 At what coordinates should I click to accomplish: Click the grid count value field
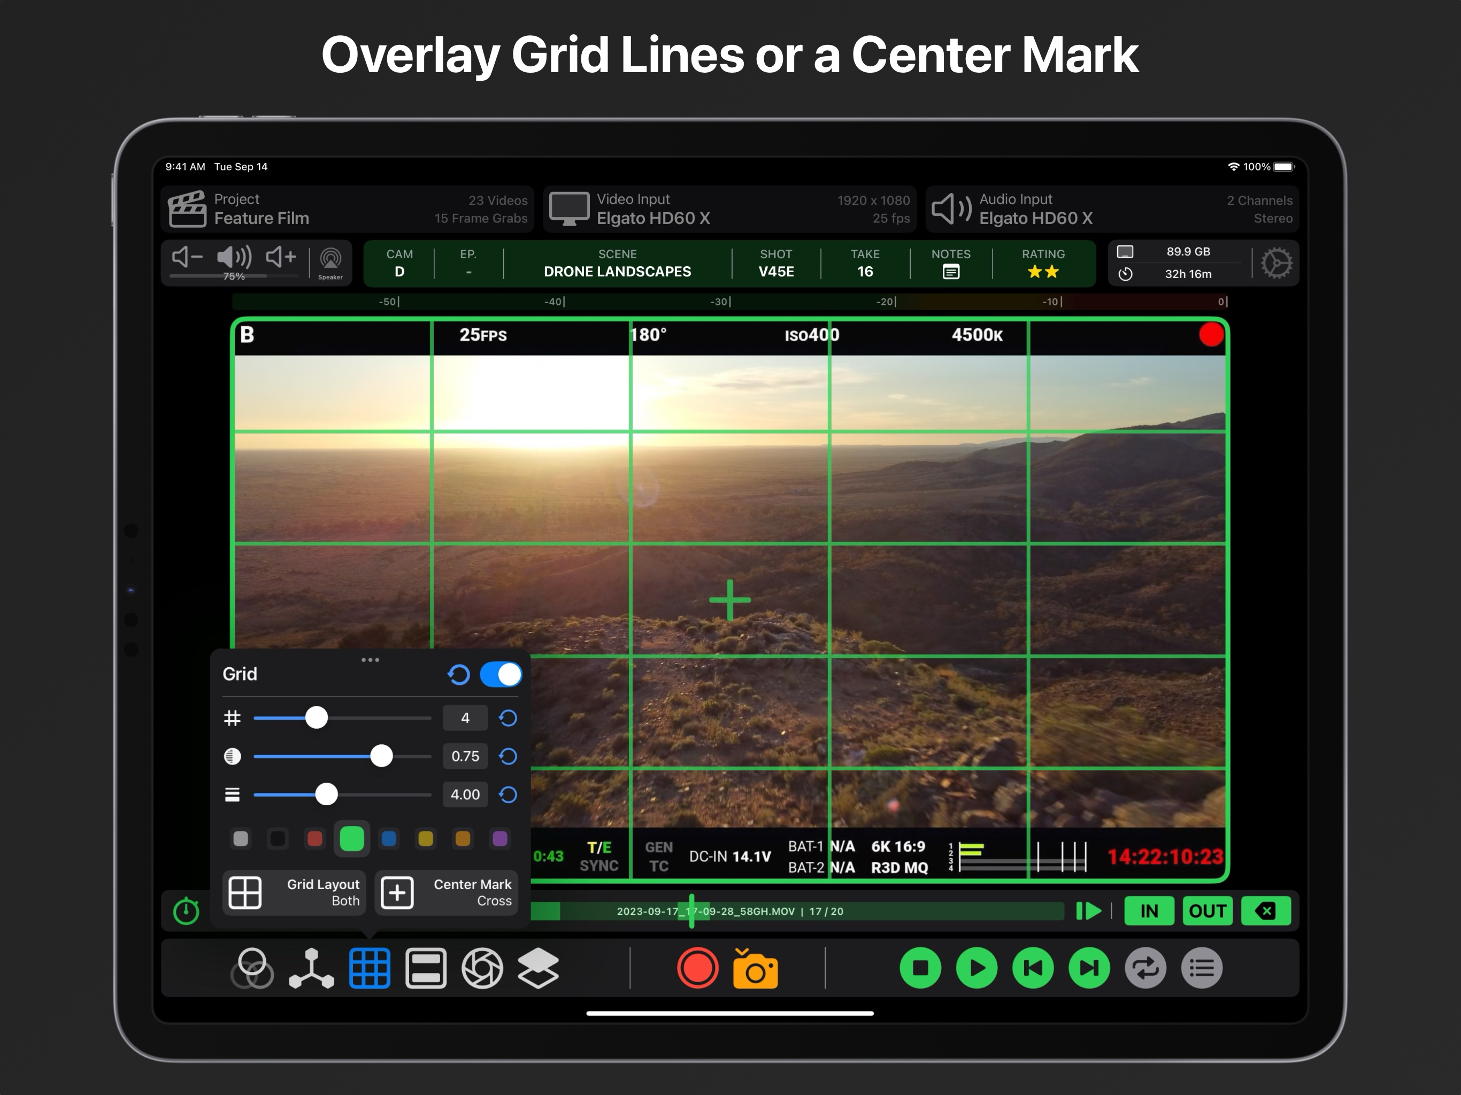pos(465,718)
